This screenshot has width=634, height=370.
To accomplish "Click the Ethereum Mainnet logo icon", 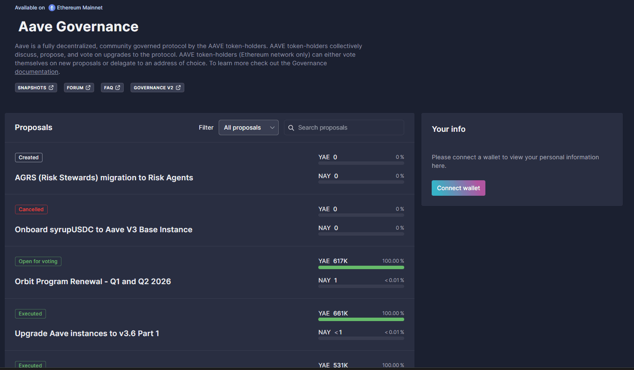I will pyautogui.click(x=52, y=8).
